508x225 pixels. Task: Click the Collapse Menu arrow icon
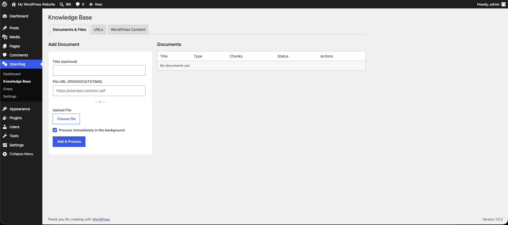pos(5,154)
